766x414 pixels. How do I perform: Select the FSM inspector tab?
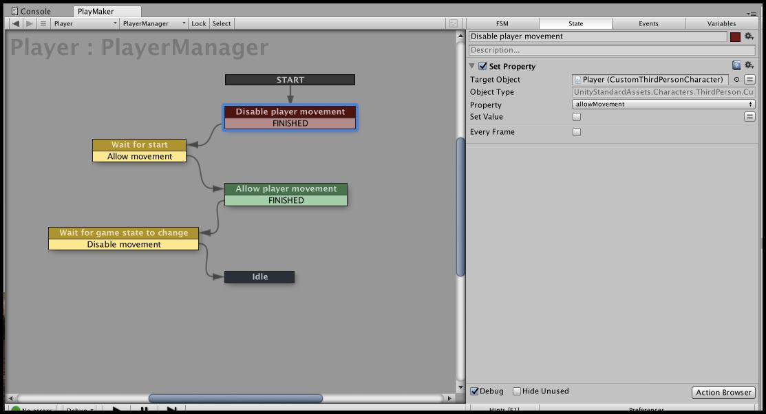pyautogui.click(x=502, y=23)
